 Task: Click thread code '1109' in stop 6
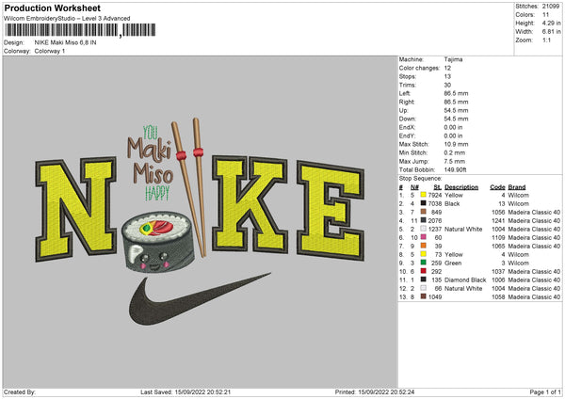click(x=498, y=237)
